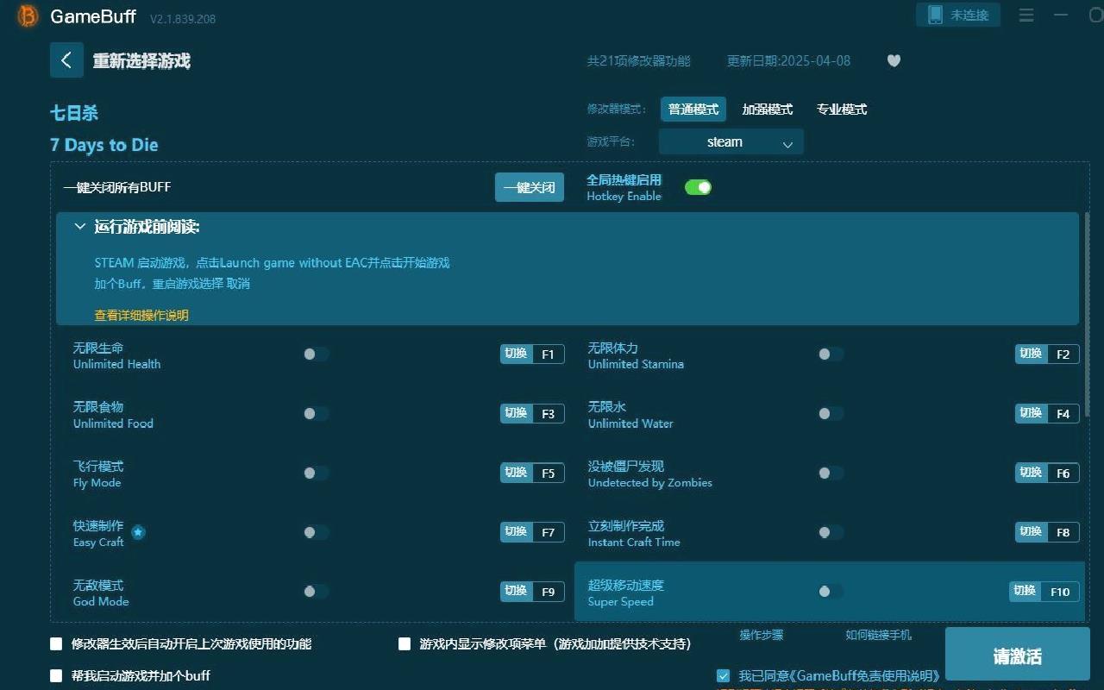The width and height of the screenshot is (1104, 690).
Task: Enable Super Speed switch
Action: point(831,591)
